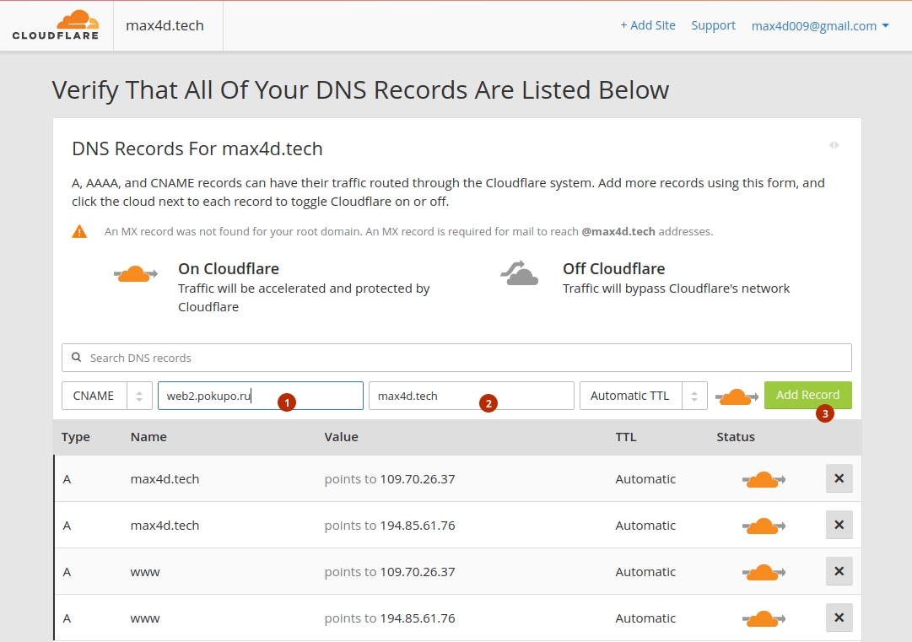Image resolution: width=912 pixels, height=642 pixels.
Task: Click the 194.85.61.76 value in the max4d.tech row
Action: (418, 526)
